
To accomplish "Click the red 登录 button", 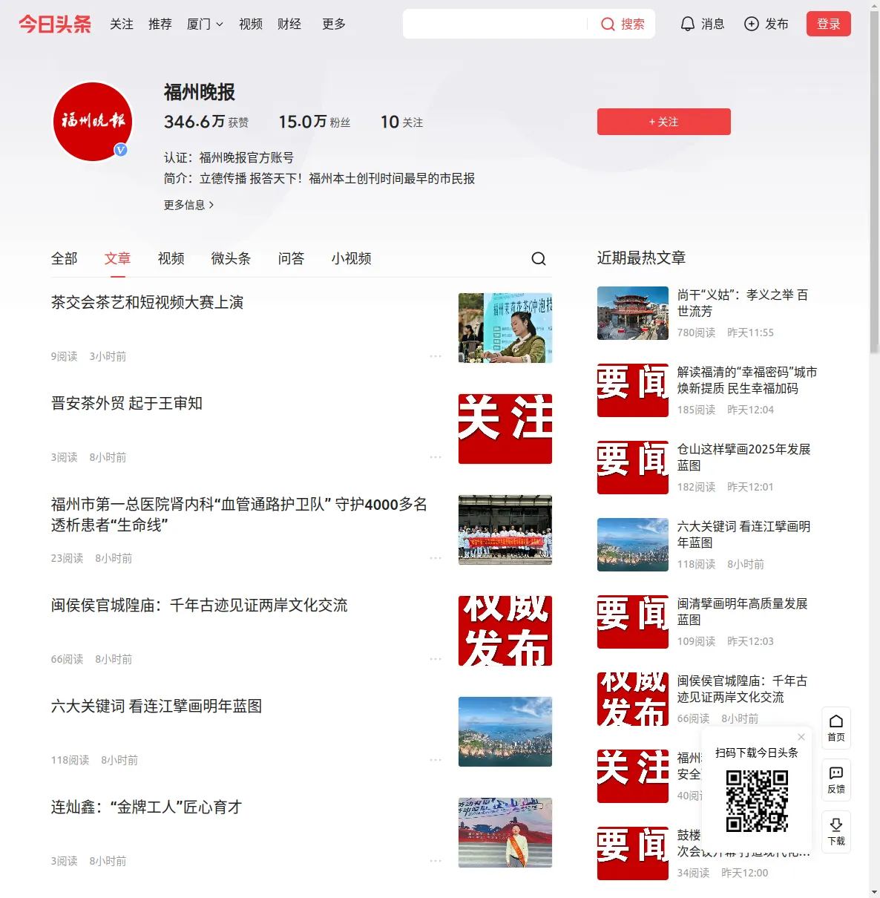I will click(x=829, y=24).
